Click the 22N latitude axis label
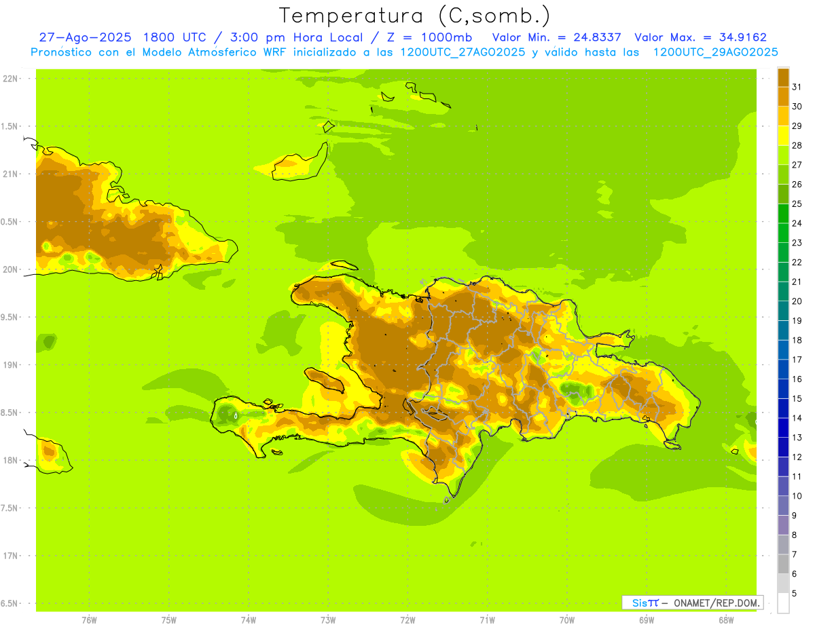This screenshot has height=629, width=815. (x=11, y=78)
